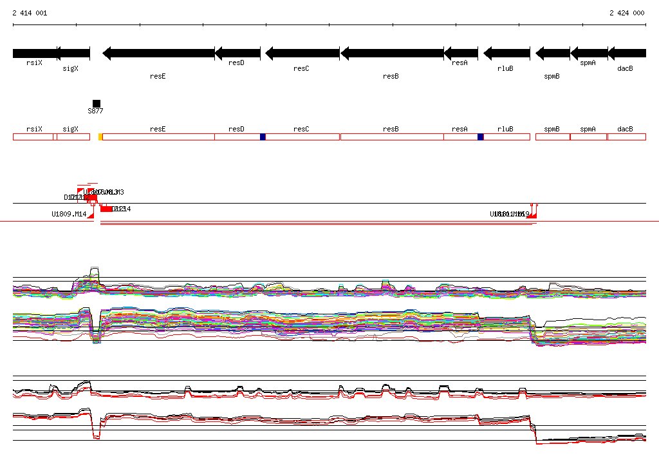Click the black rsiX gene arrow

coord(35,53)
